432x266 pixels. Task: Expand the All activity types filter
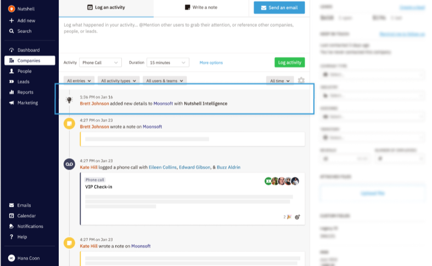(x=119, y=81)
